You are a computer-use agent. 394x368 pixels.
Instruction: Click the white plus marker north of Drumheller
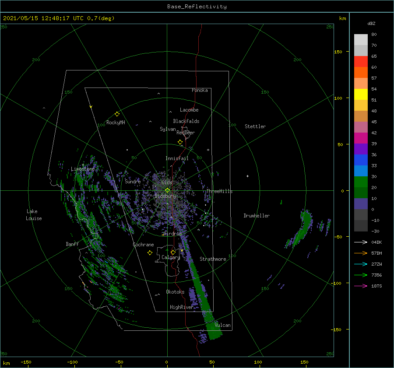(x=247, y=176)
